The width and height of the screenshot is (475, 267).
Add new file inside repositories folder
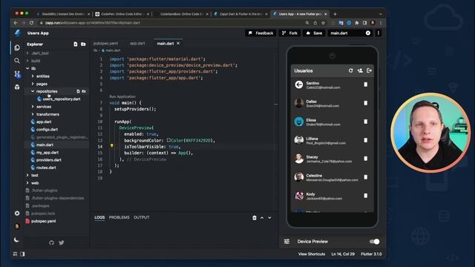click(x=78, y=91)
